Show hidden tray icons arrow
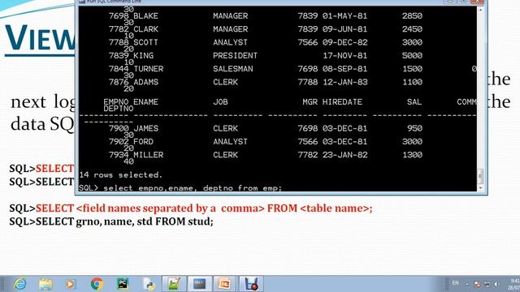520x292 pixels. (x=467, y=284)
